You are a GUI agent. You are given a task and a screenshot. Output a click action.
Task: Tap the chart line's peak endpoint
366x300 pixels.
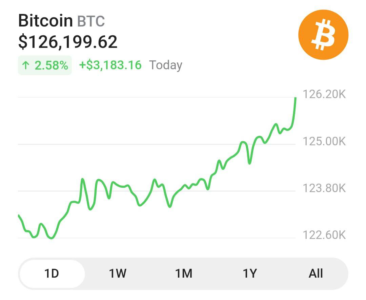point(296,98)
